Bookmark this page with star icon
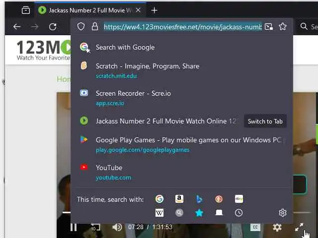This screenshot has height=238, width=318. [x=283, y=26]
